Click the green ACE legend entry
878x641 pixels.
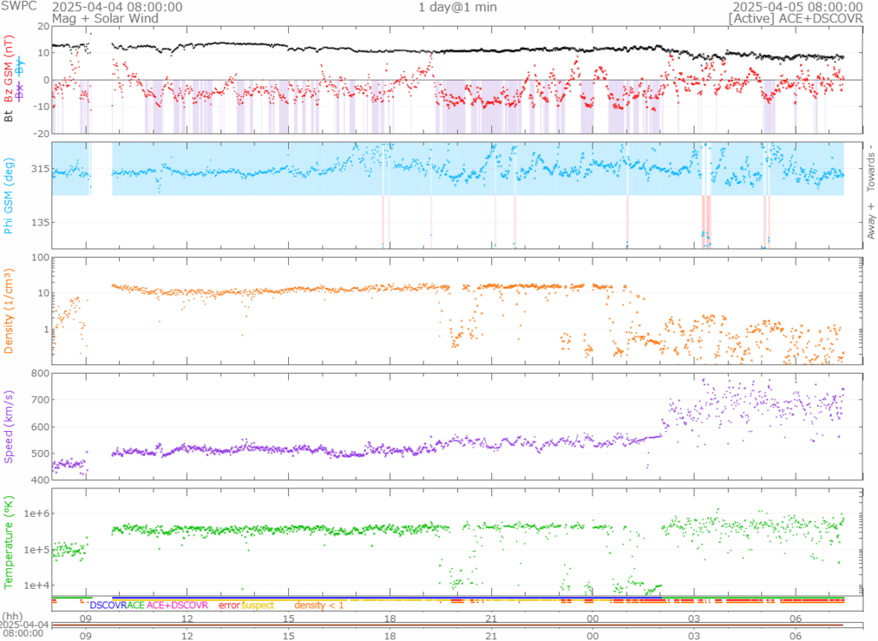[x=135, y=605]
